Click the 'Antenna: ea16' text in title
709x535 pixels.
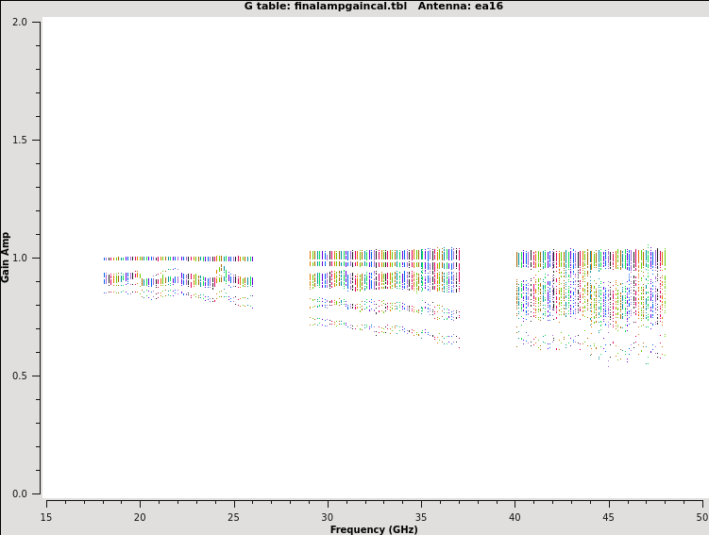click(x=461, y=7)
